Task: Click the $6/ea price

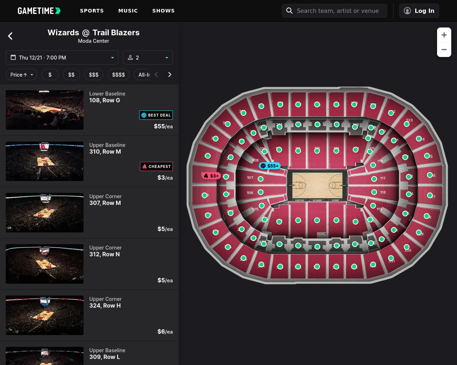Action: coord(165,331)
